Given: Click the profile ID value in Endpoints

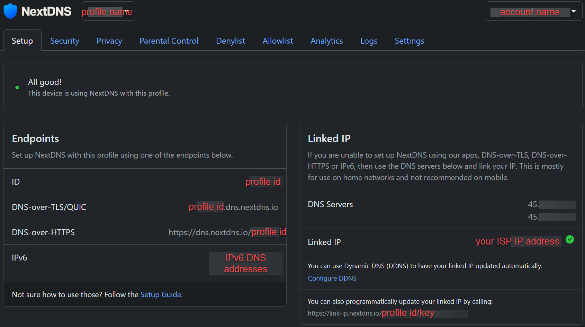Looking at the screenshot, I should click(x=263, y=182).
